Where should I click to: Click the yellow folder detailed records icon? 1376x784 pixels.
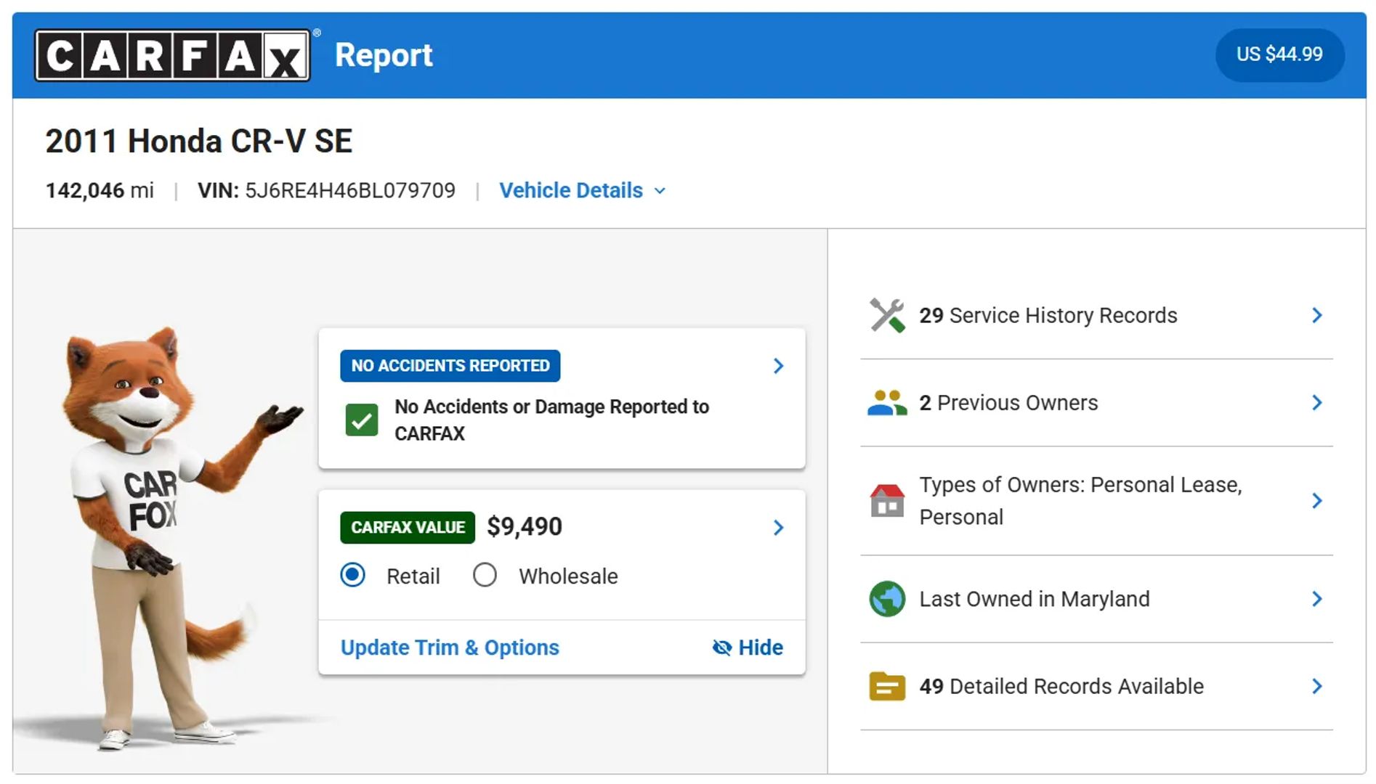click(x=887, y=686)
